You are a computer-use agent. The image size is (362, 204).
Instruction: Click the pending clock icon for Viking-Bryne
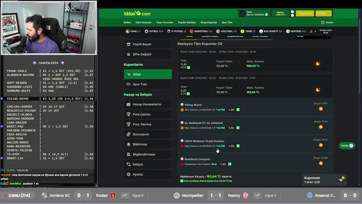click(x=321, y=109)
